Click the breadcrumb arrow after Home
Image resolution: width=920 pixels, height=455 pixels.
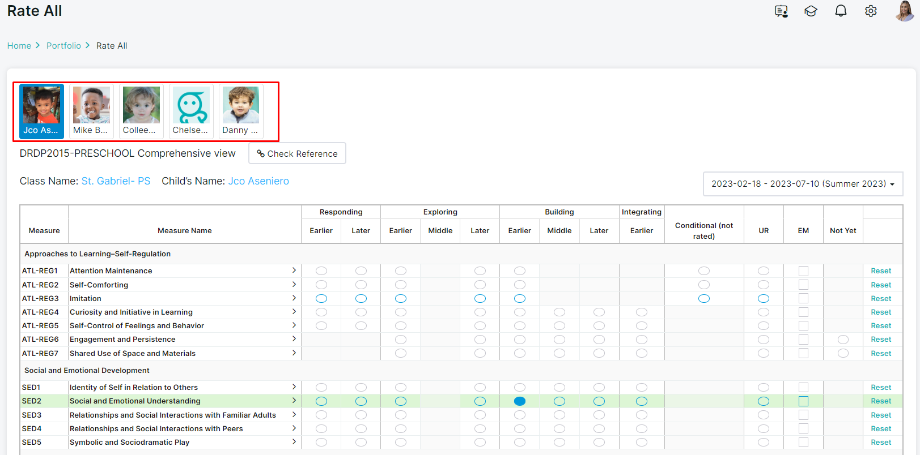coord(38,45)
